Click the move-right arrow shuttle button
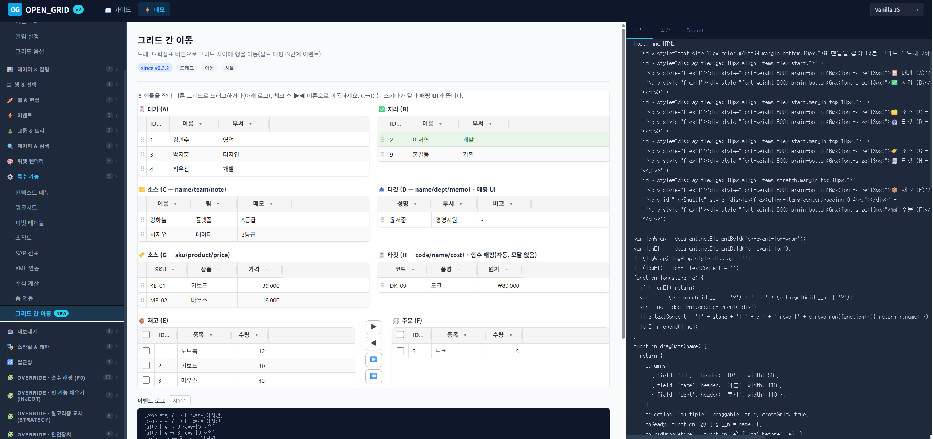Viewport: 933px width, 439px height. pyautogui.click(x=373, y=327)
